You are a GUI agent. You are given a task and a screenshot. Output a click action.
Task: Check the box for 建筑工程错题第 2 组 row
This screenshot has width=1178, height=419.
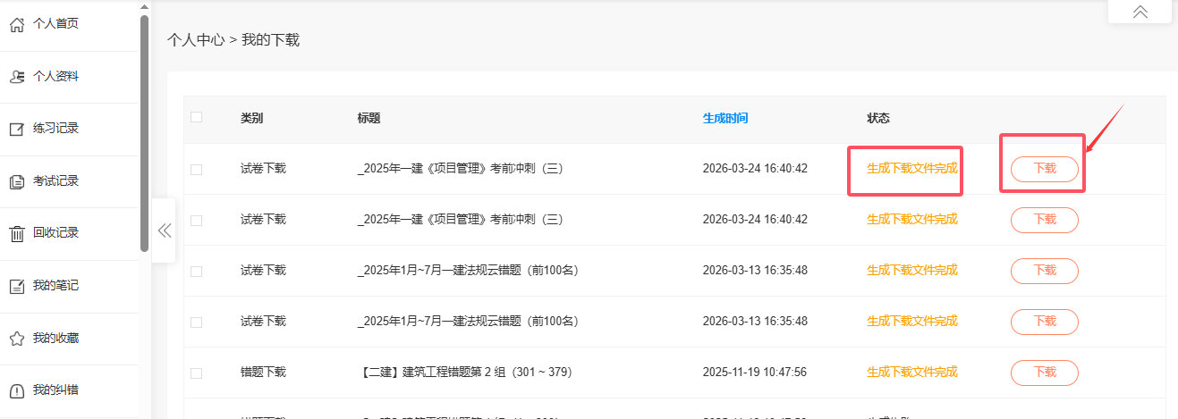(x=196, y=373)
